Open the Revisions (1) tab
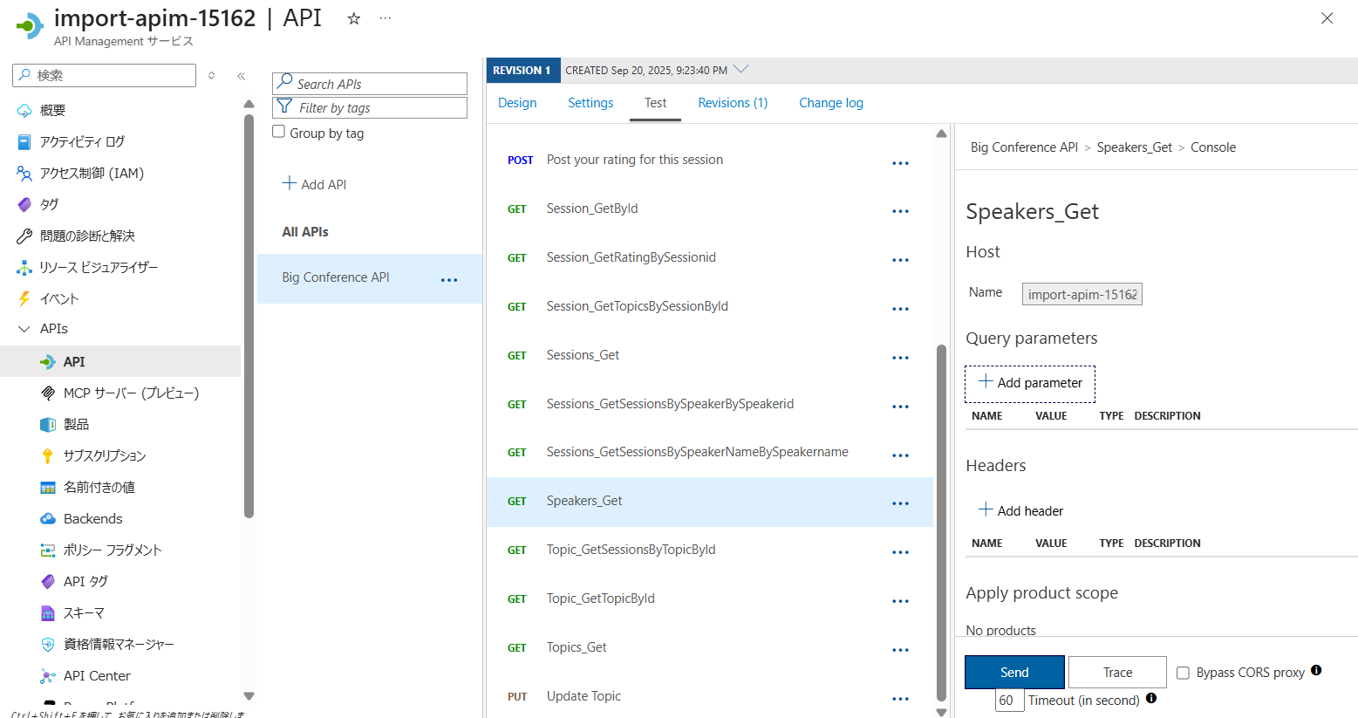 [733, 103]
